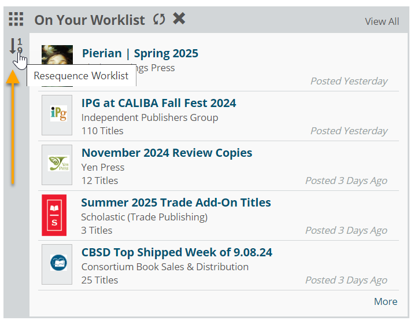Click the Resequence Worklist tooltip label
The image size is (414, 324).
82,76
